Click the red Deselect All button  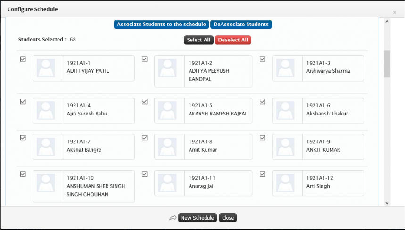233,40
